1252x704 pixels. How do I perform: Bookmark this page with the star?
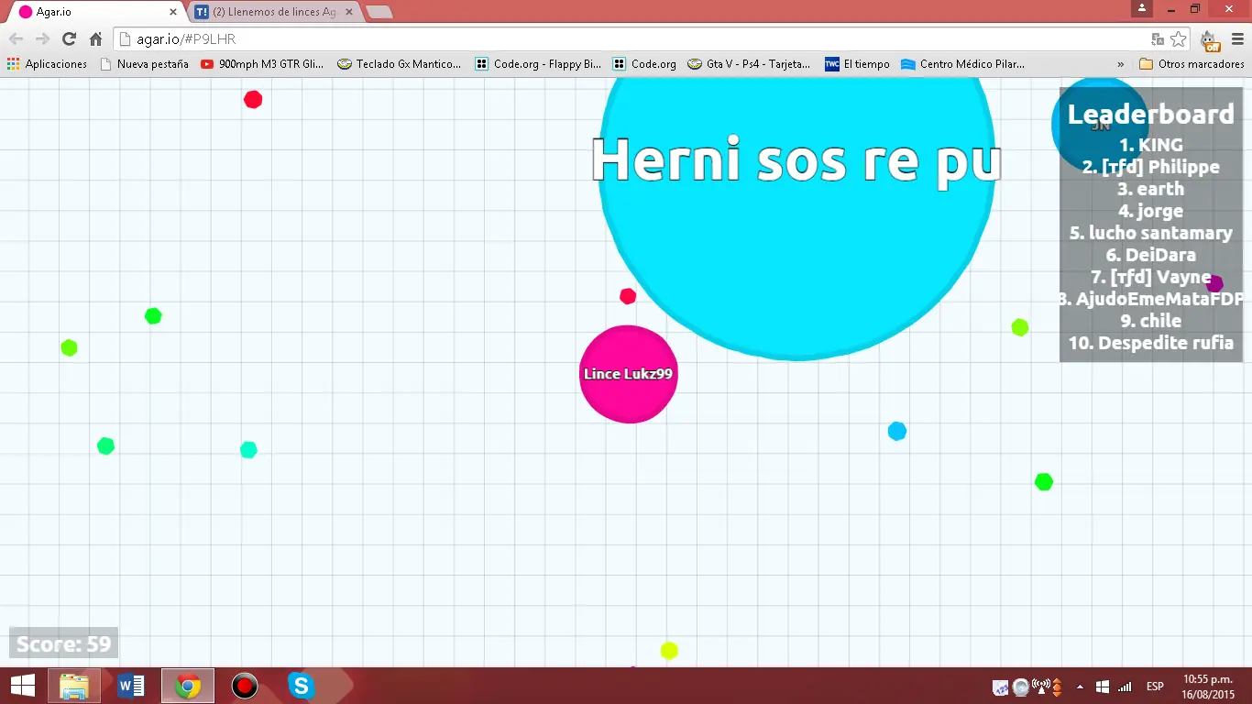pyautogui.click(x=1179, y=38)
